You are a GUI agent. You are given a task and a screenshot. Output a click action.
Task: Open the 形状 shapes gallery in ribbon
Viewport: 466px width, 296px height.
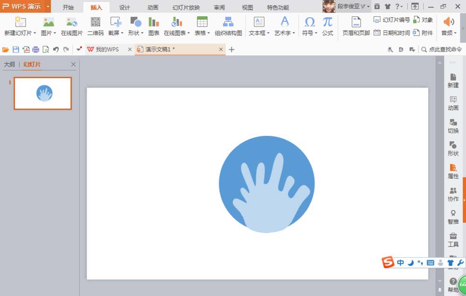click(x=136, y=26)
